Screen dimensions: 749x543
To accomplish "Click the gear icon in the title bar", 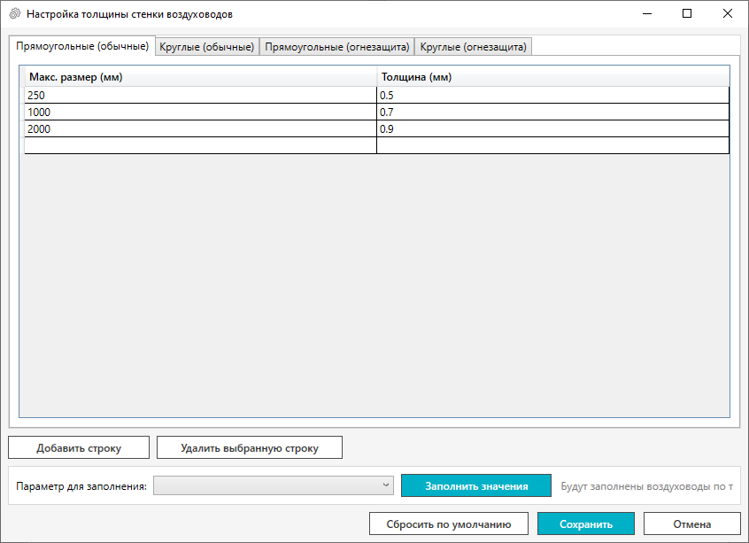I will pyautogui.click(x=15, y=14).
